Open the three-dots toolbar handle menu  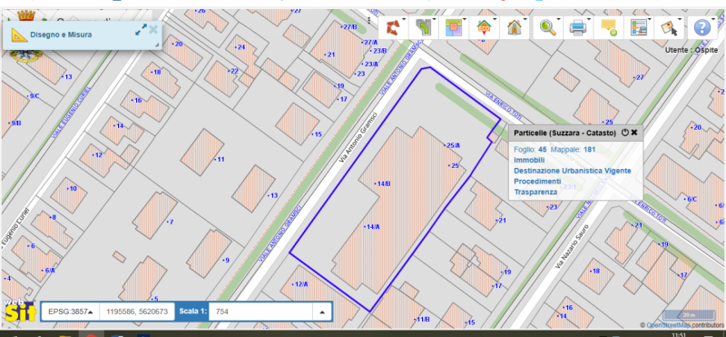368,20
